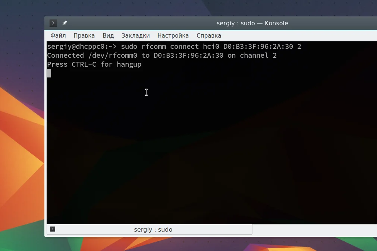377x251 pixels.
Task: Click the terminal cursor block
Action: click(49, 73)
